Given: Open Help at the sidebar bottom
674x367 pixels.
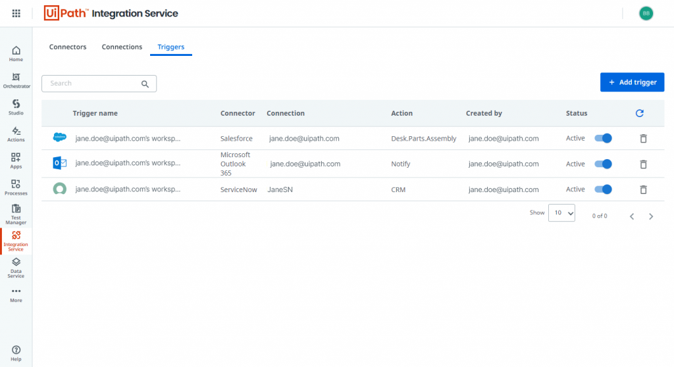Looking at the screenshot, I should coord(16,353).
